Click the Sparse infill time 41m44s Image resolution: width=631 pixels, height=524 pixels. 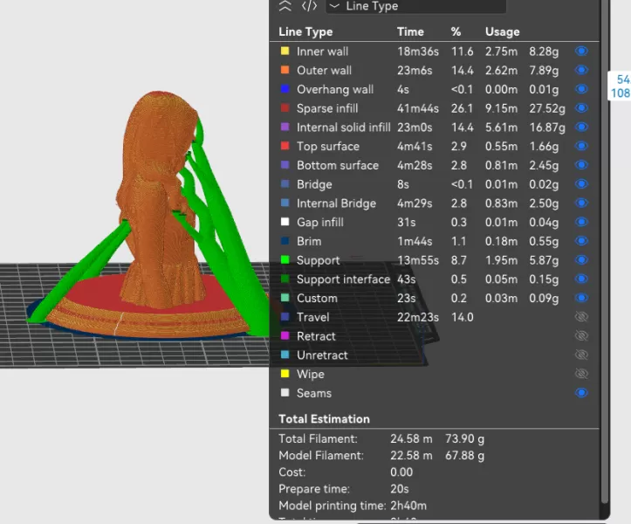point(418,108)
